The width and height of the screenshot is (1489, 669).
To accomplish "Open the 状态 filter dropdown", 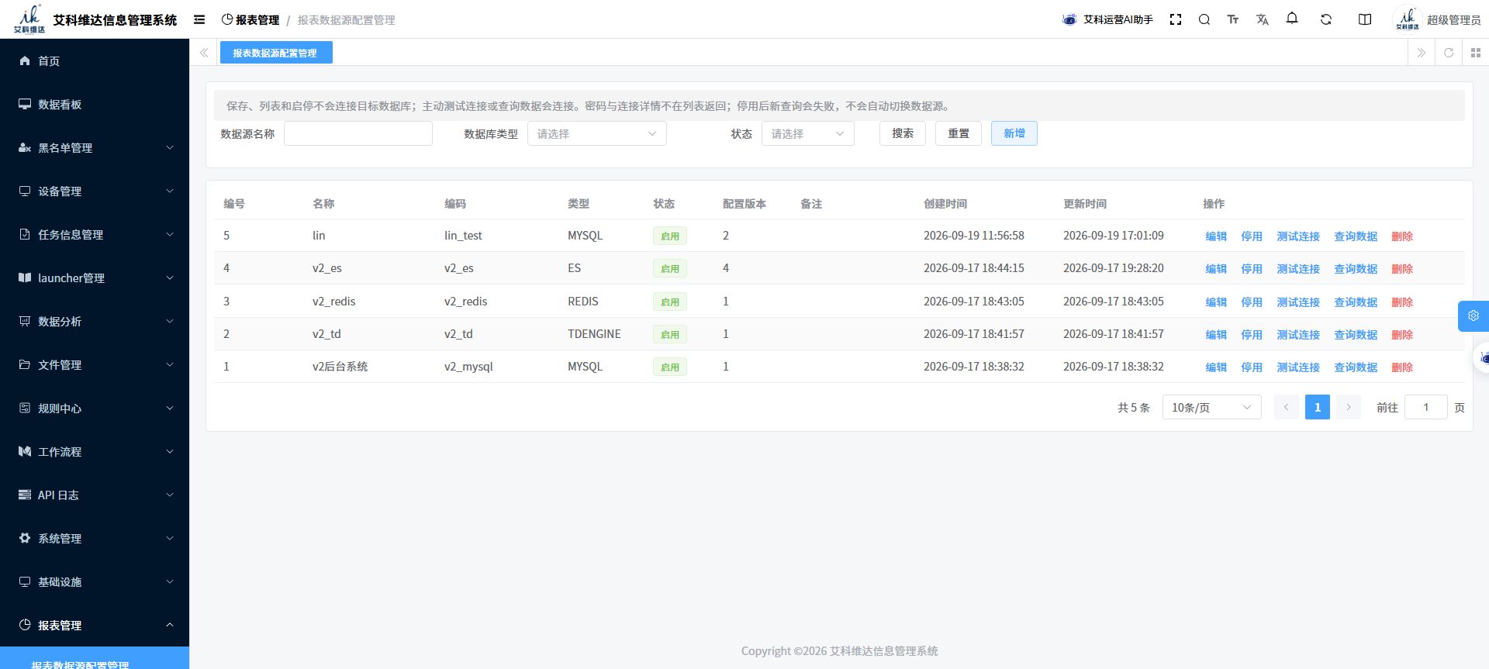I will point(807,133).
